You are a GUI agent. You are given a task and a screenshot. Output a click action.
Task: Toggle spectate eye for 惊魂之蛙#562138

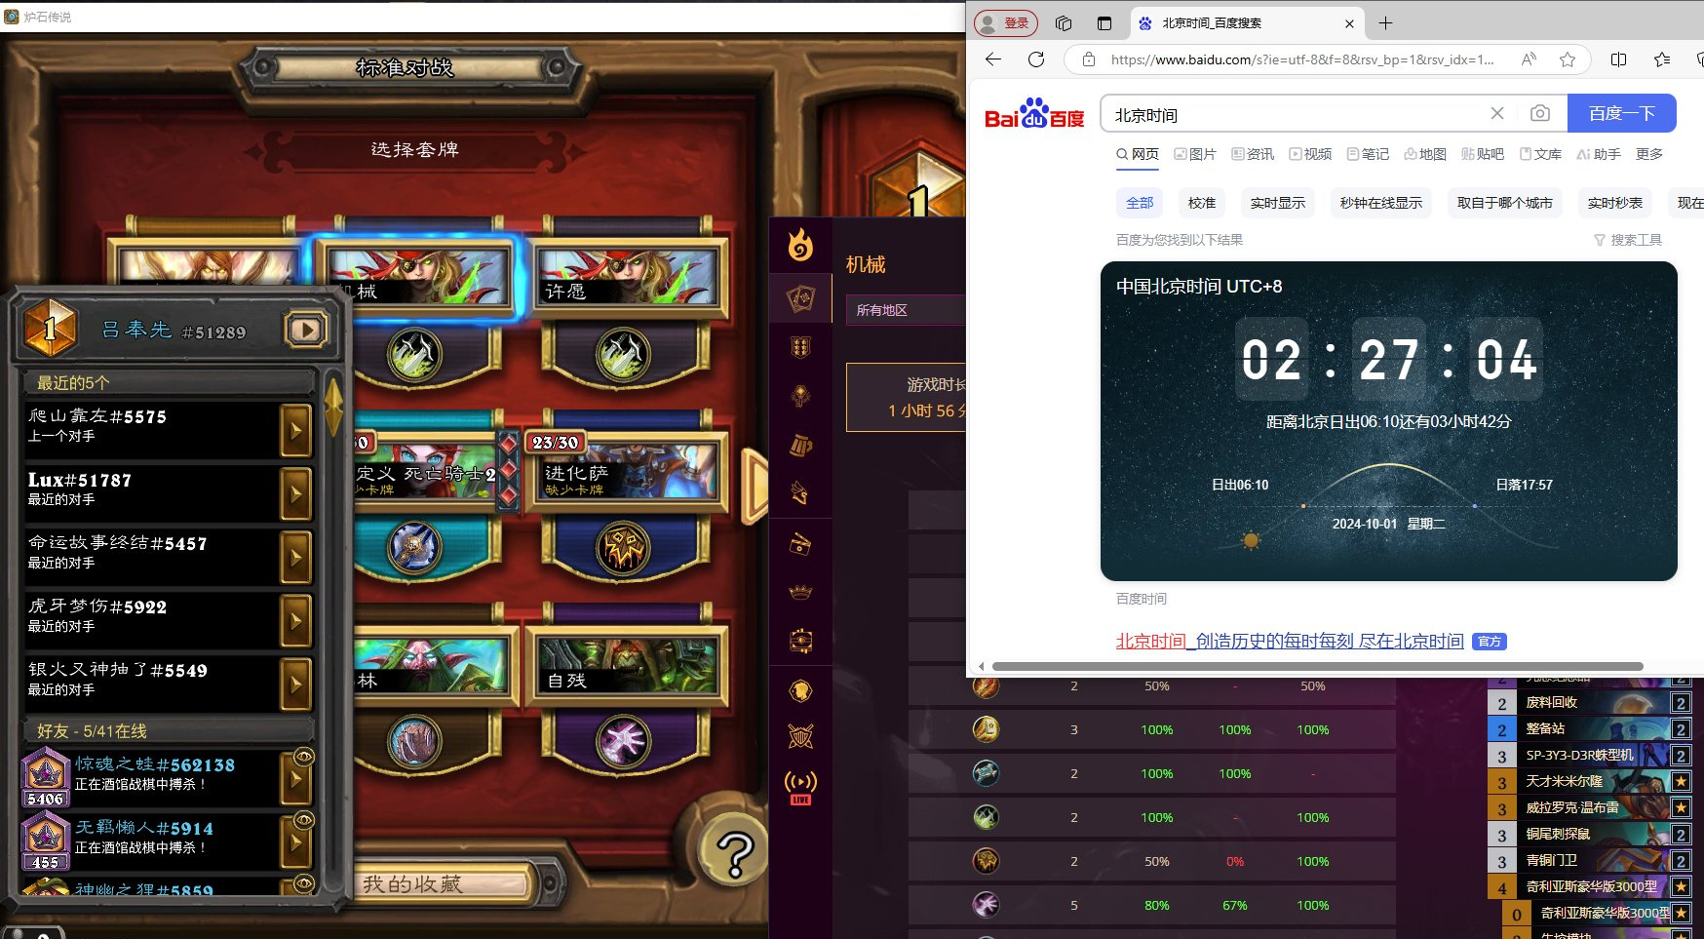(304, 757)
